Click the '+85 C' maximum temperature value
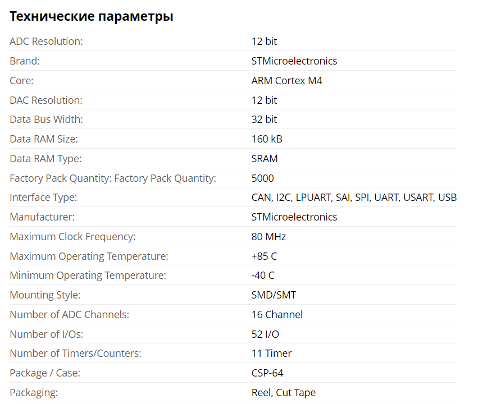This screenshot has height=404, width=492. coord(264,256)
